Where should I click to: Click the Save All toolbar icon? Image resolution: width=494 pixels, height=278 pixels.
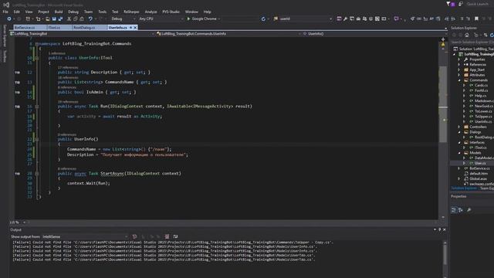(60, 19)
